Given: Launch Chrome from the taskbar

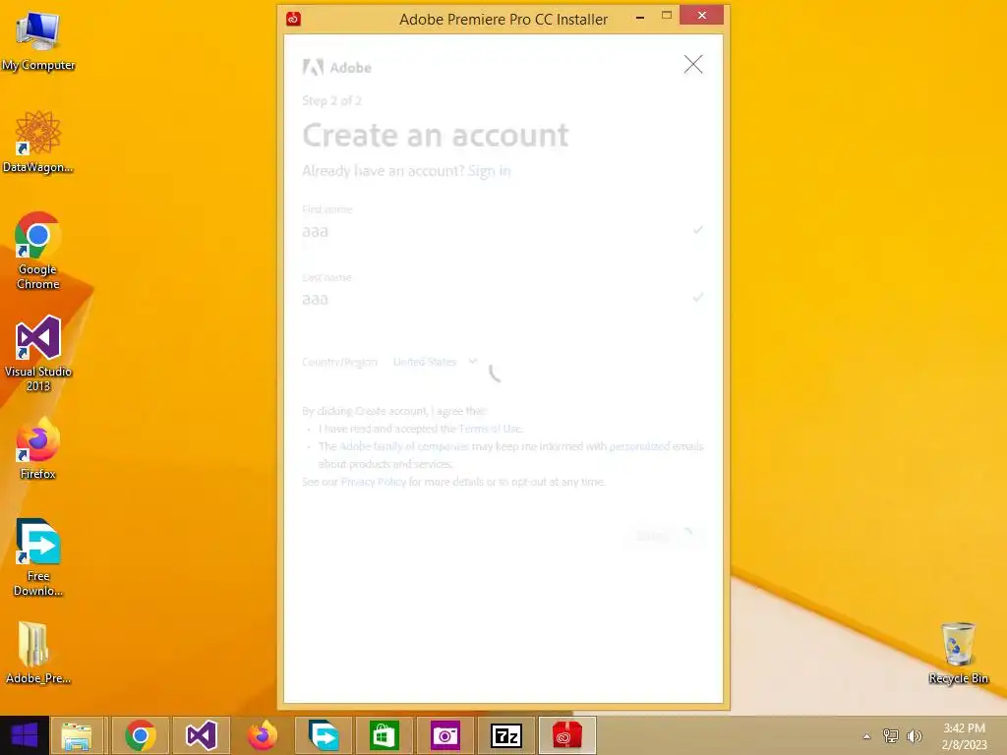Looking at the screenshot, I should pyautogui.click(x=140, y=735).
